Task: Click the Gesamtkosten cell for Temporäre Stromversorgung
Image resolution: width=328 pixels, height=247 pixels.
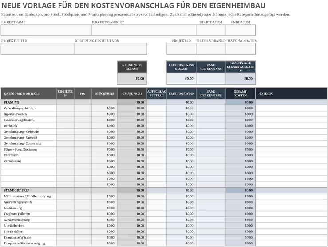Action: pos(241,243)
